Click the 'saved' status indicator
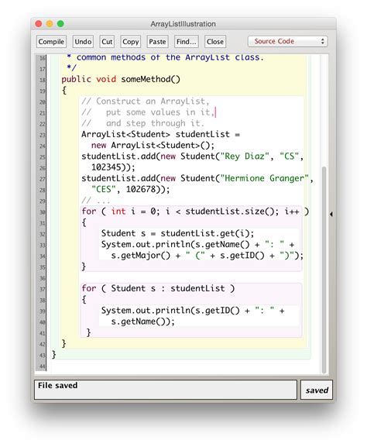Image resolution: width=367 pixels, height=447 pixels. 317,390
